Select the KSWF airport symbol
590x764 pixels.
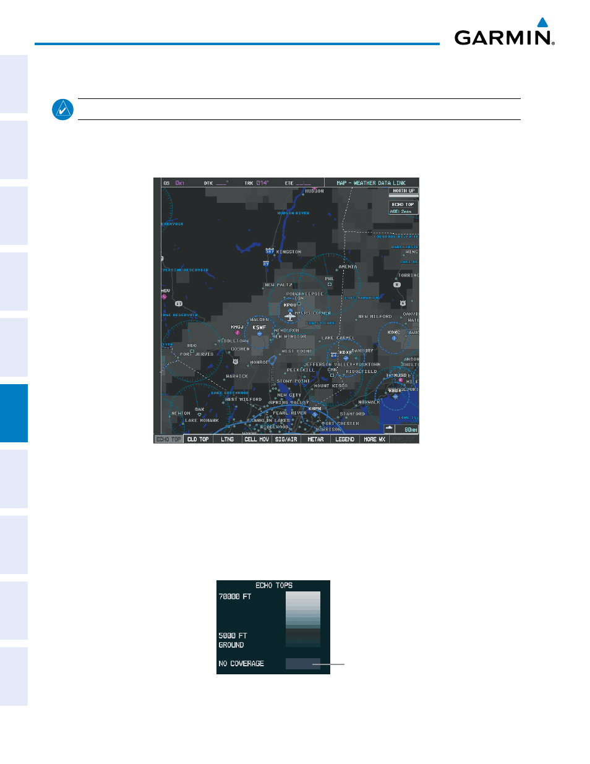coord(260,333)
